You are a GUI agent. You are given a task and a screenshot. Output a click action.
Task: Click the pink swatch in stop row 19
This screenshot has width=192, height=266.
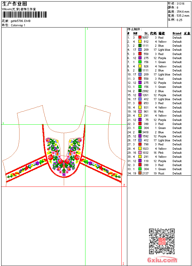tap(140, 111)
